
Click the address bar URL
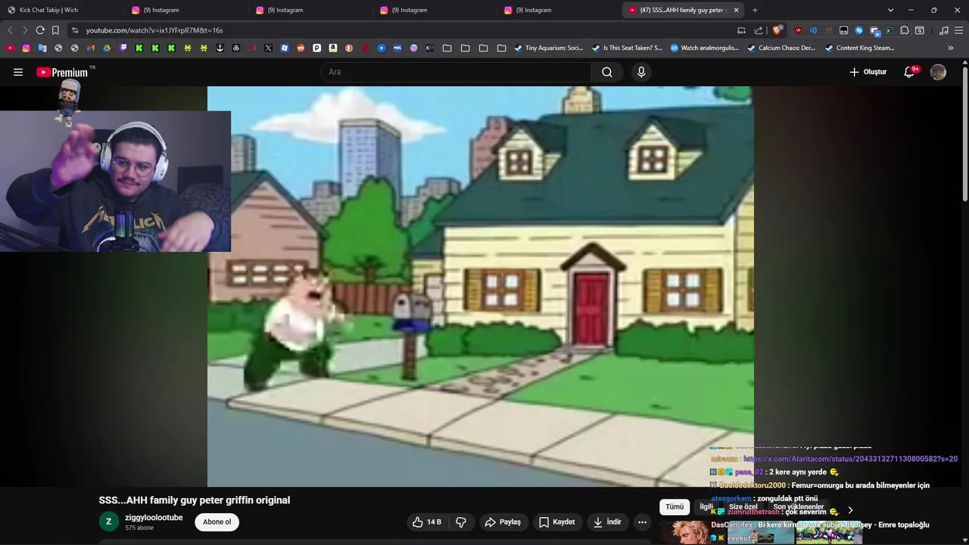[x=154, y=30]
